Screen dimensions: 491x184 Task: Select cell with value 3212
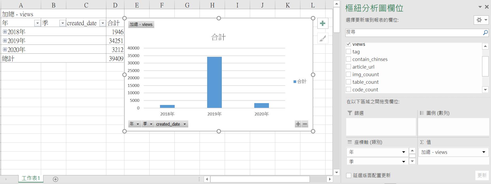[x=115, y=49]
